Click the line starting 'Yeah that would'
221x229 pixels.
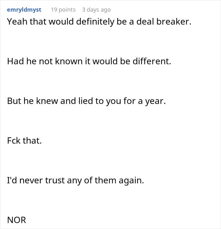99,23
